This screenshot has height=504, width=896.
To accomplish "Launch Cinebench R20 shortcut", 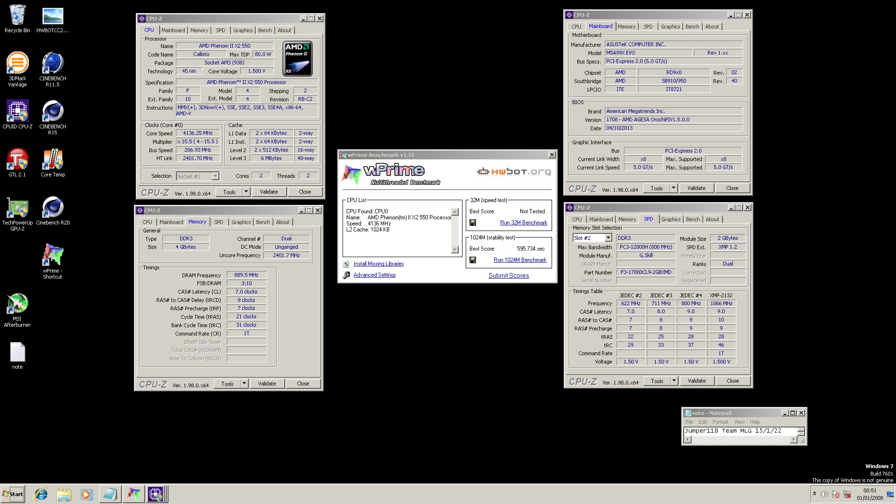I will click(x=53, y=211).
